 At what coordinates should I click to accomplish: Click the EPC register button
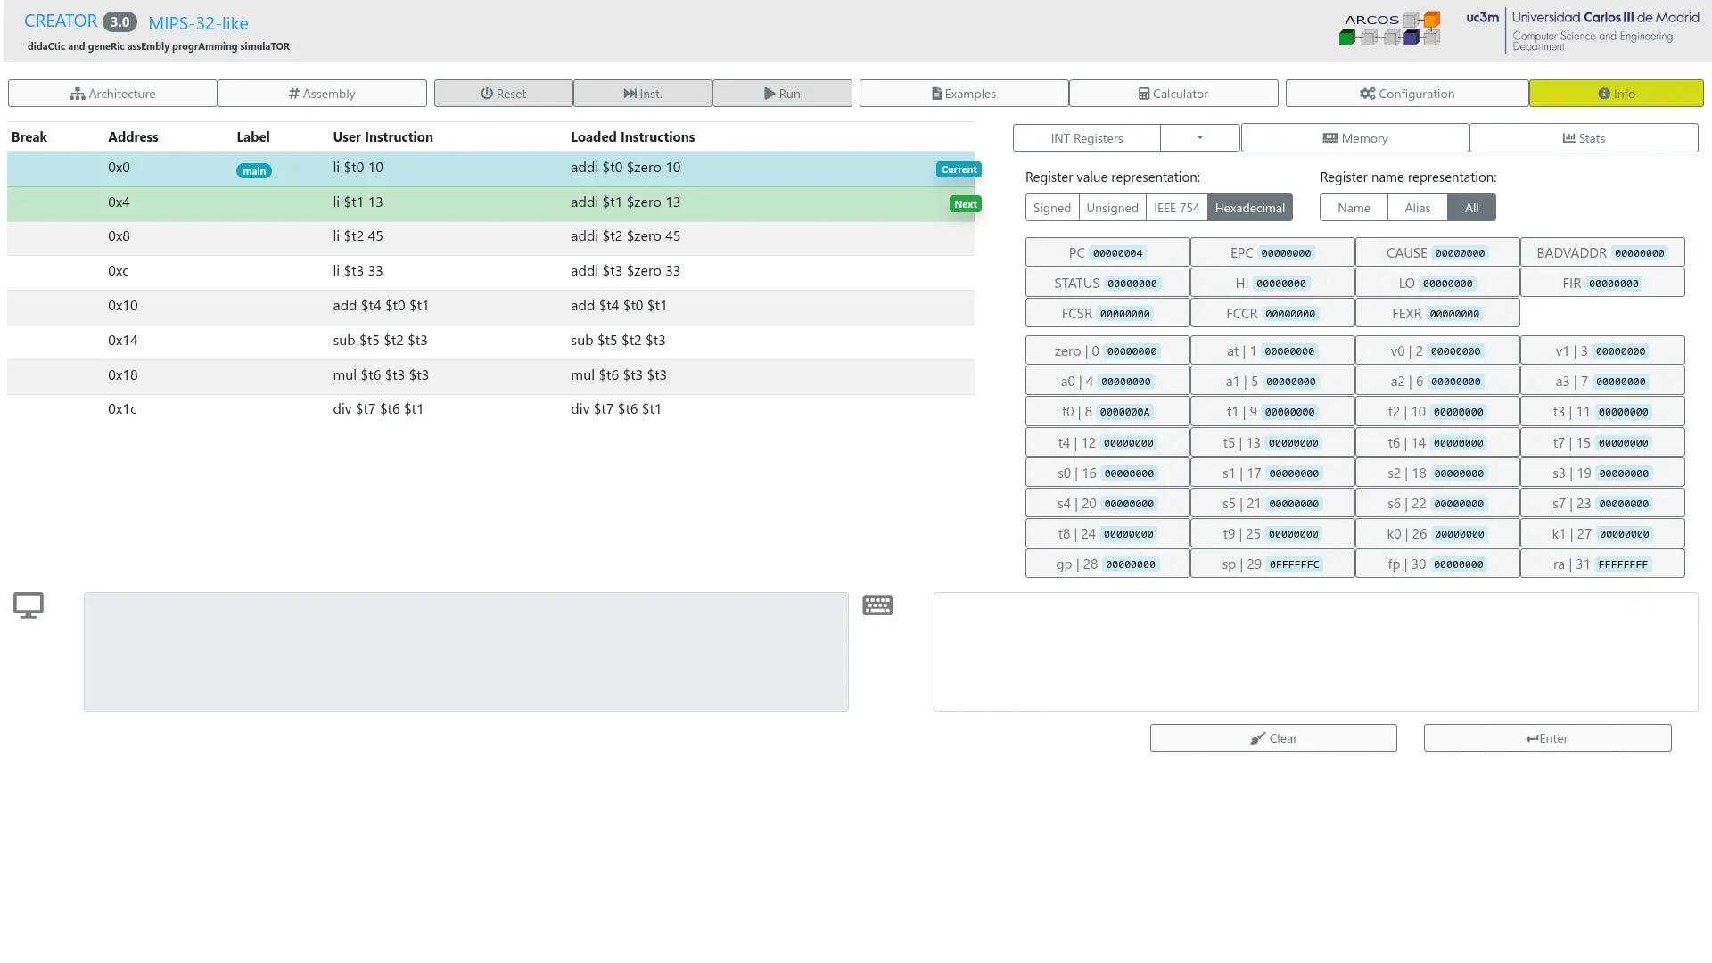click(1272, 252)
